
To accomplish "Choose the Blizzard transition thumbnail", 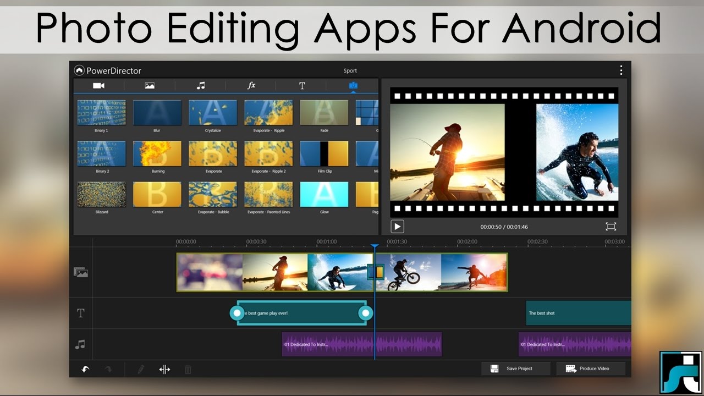I will tap(101, 195).
